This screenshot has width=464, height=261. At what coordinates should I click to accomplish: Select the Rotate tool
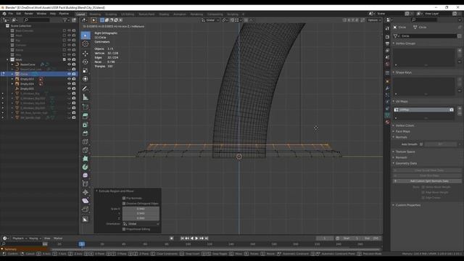(86, 62)
